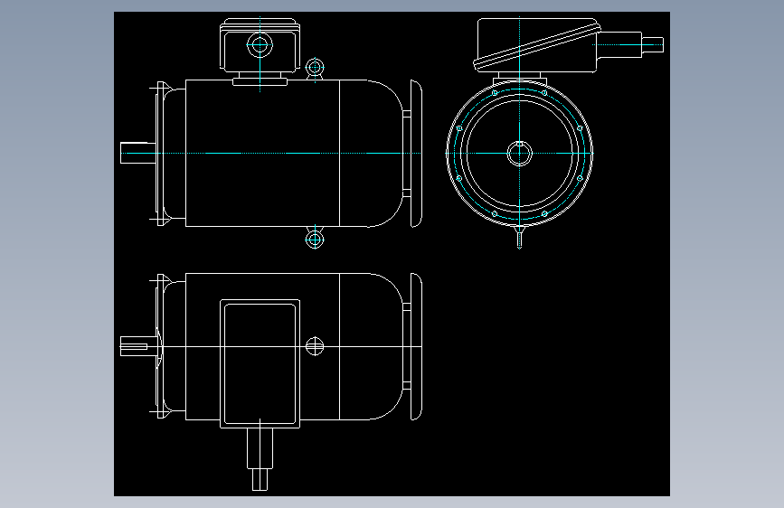Screen dimensions: 784x508
Task: Click the crossed circle on top view body
Action: coord(315,346)
